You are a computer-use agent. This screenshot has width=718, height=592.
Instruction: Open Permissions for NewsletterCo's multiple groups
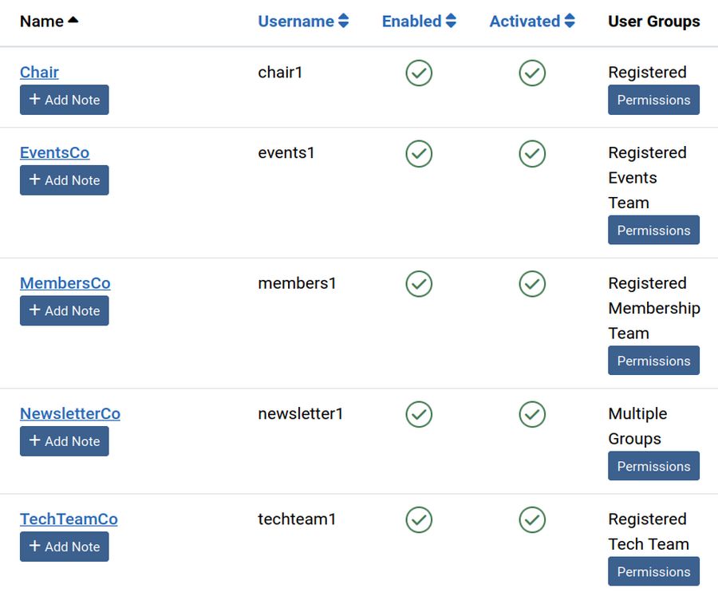[653, 466]
